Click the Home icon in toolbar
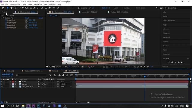This screenshot has height=108, width=192. 3,8
